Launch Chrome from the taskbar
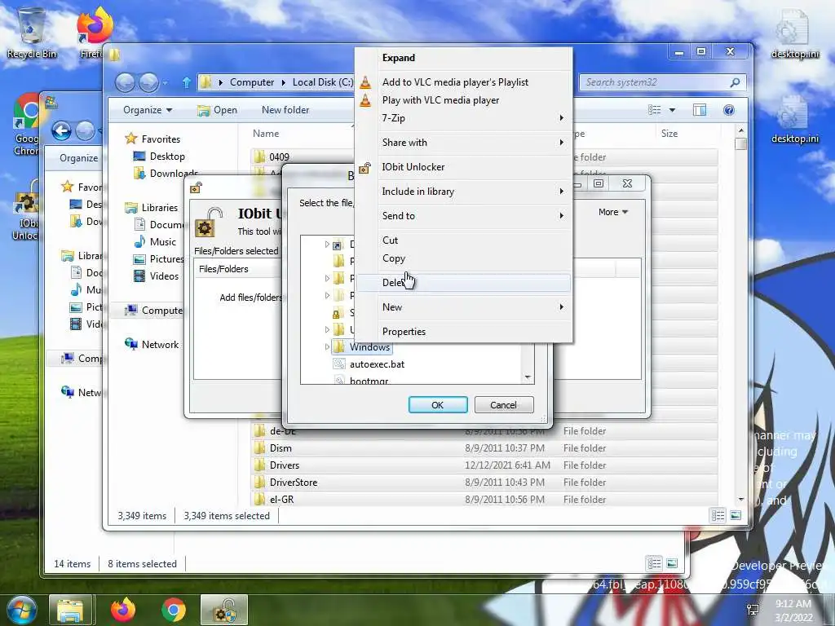This screenshot has height=626, width=835. point(174,610)
